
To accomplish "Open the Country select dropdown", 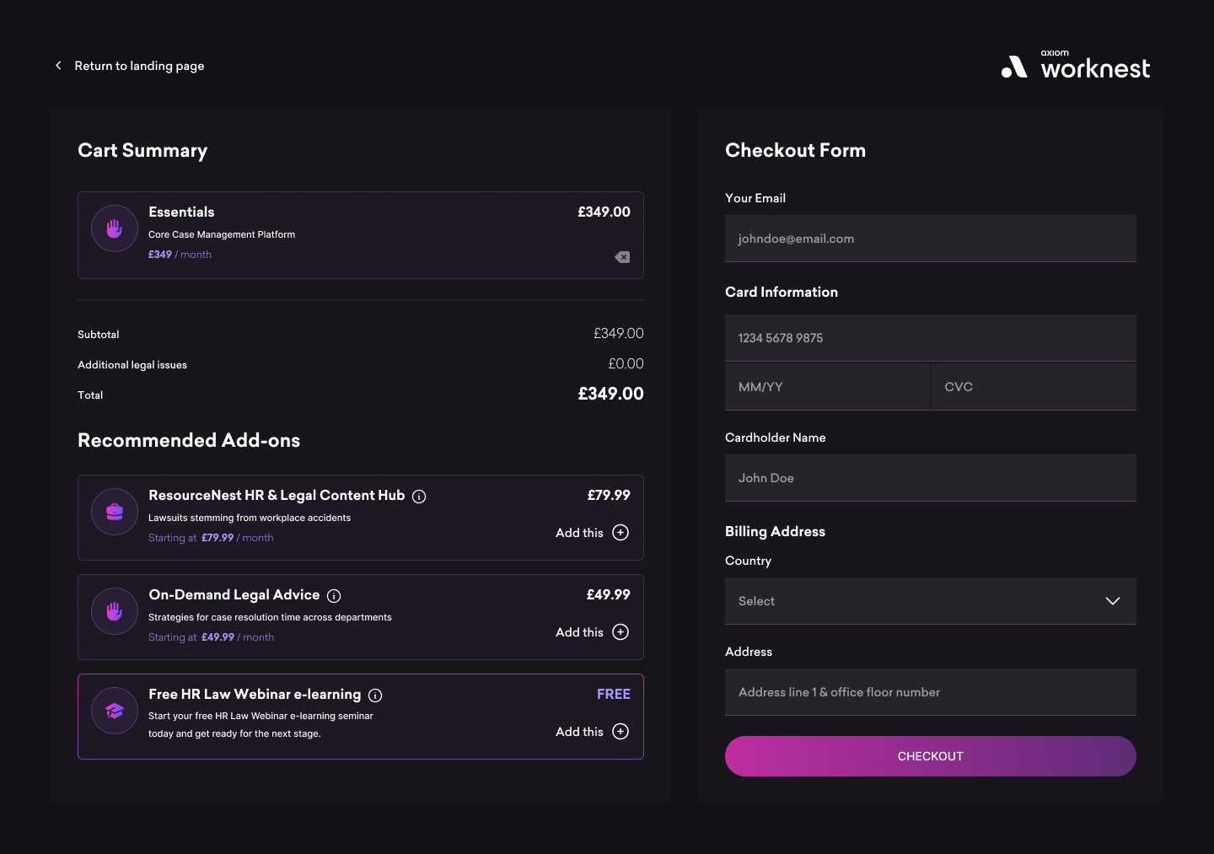I will [x=910, y=601].
